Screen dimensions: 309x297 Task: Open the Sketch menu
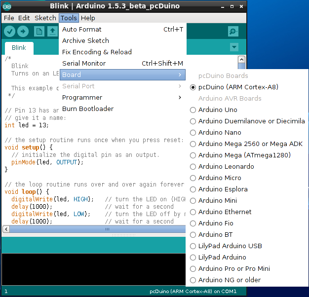pyautogui.click(x=45, y=18)
